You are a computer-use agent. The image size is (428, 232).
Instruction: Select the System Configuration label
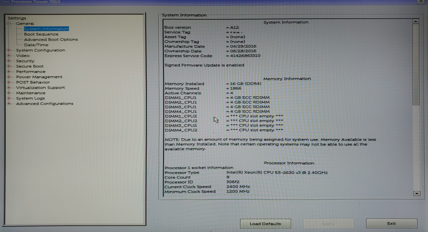[x=41, y=50]
